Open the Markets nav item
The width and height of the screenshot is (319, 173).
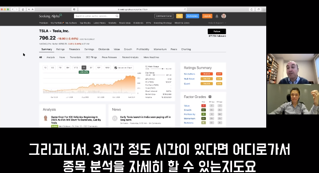[x=112, y=23]
